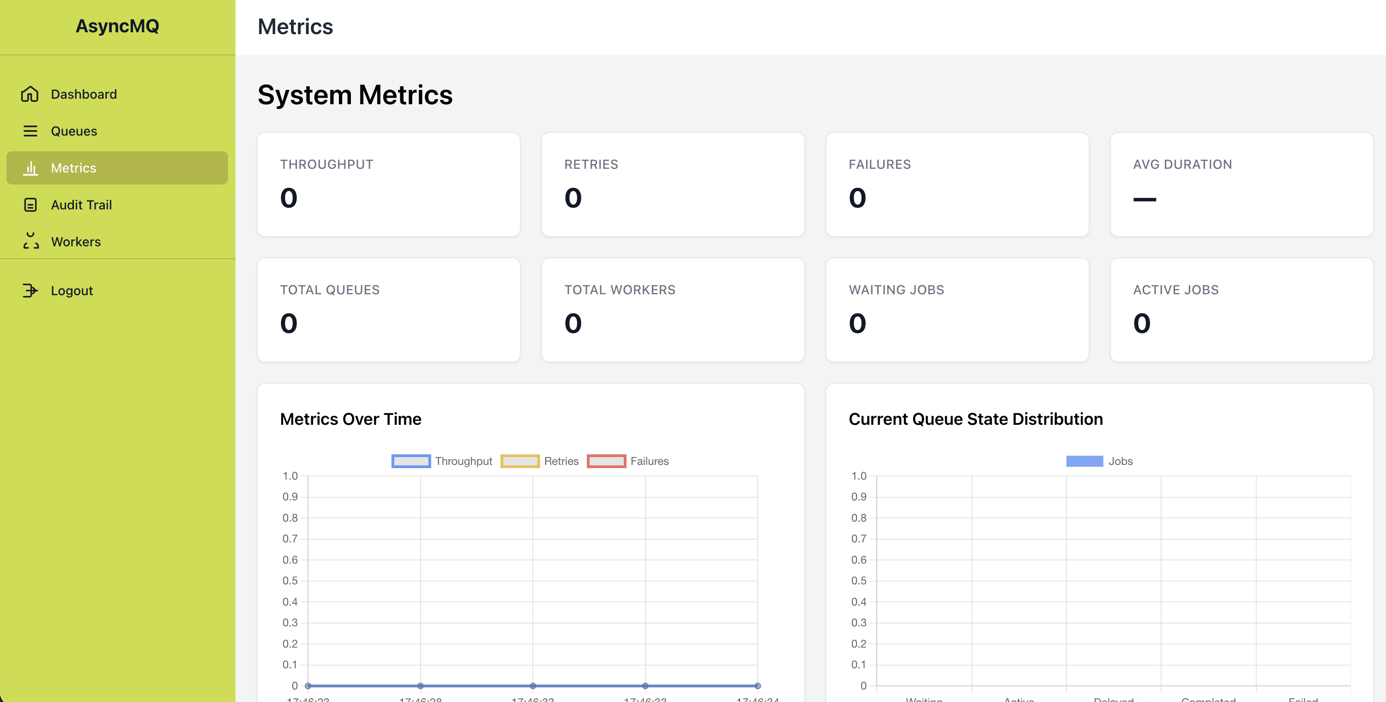Open the Dashboard page
Screen dimensions: 1386x702
click(x=84, y=94)
